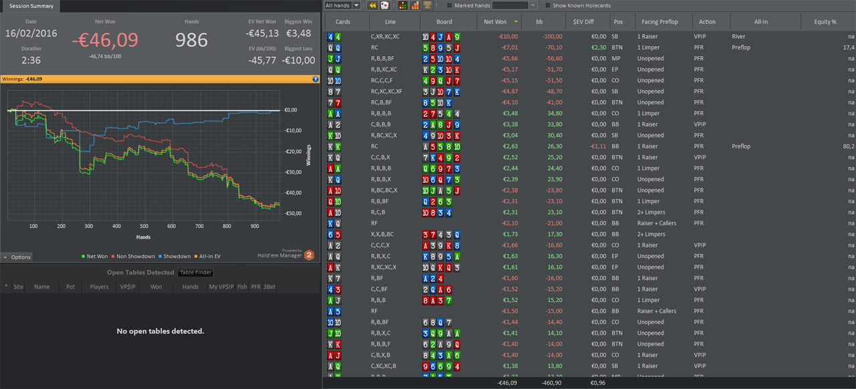Click the €2,30 $EV Diff cell
The image size is (856, 389).
(x=597, y=47)
